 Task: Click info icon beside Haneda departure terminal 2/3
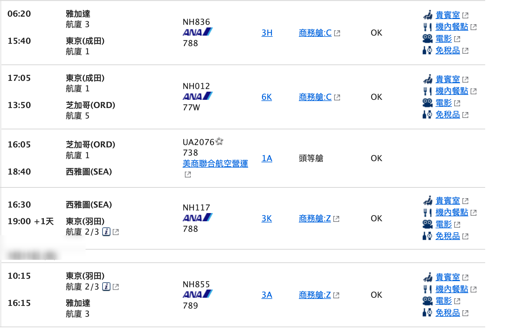(106, 287)
